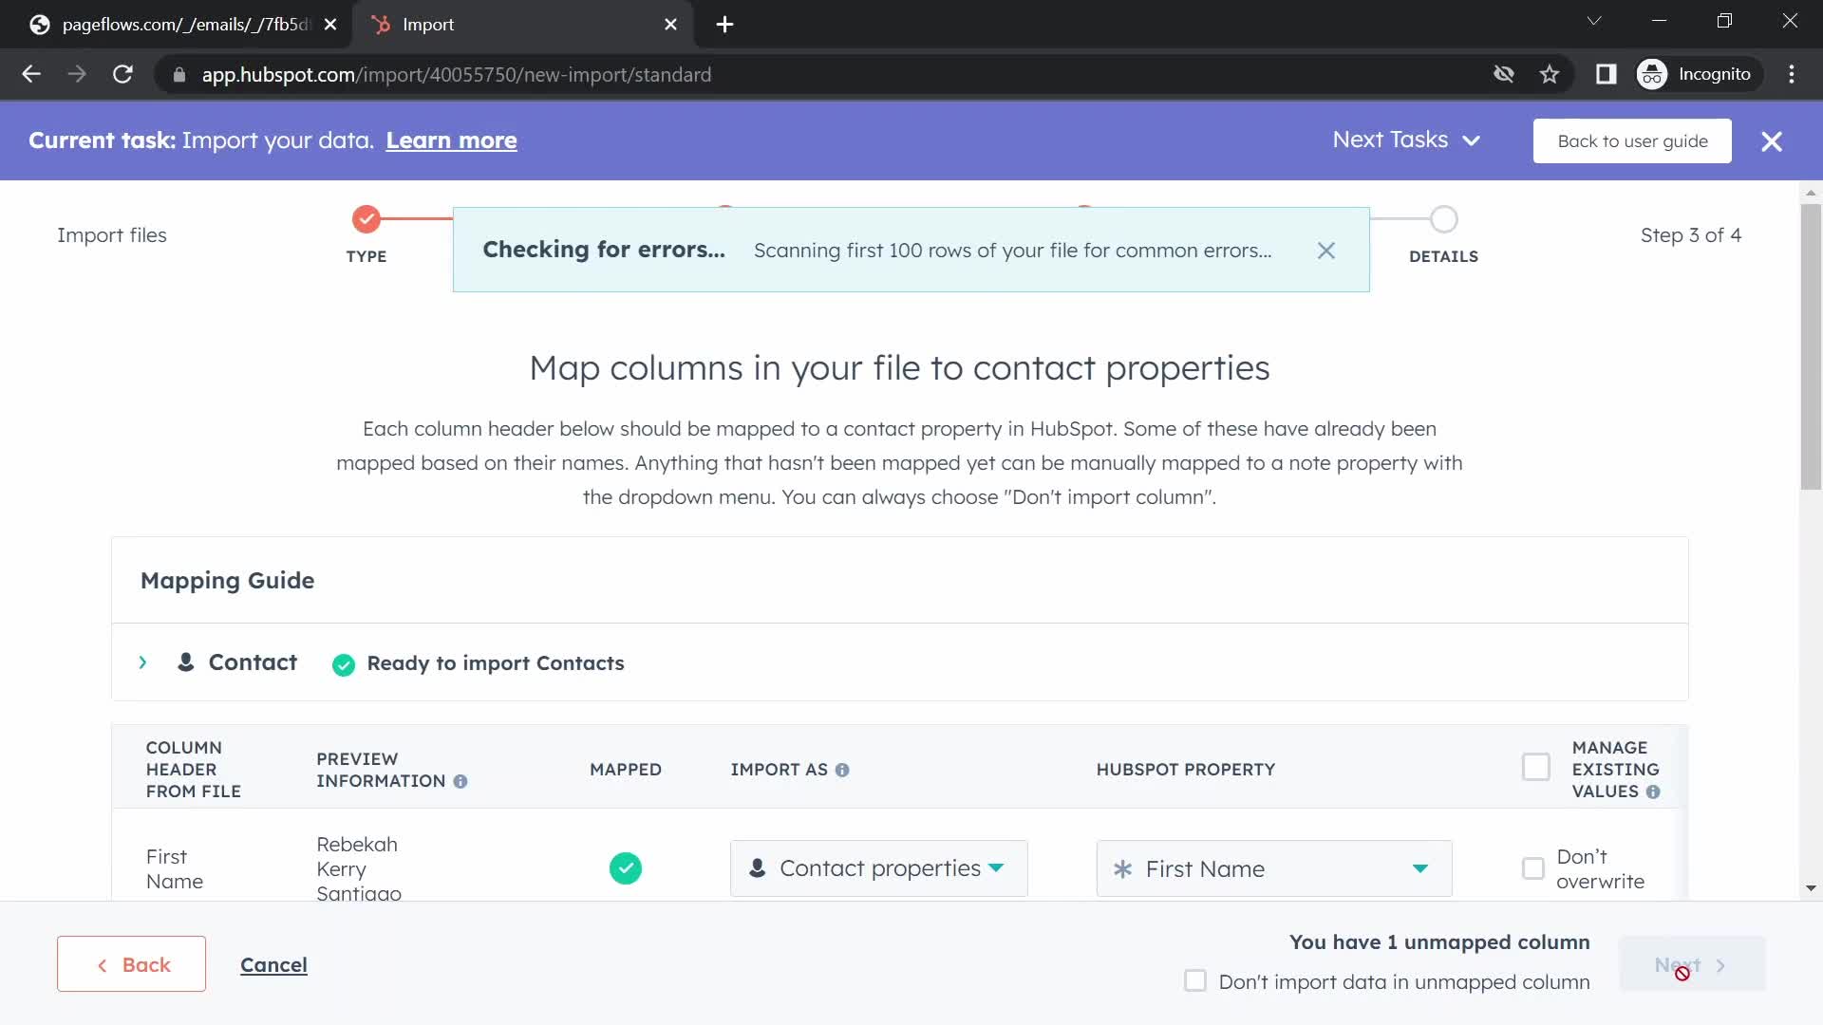The width and height of the screenshot is (1823, 1025).
Task: Click the Back to user guide button
Action: [1631, 140]
